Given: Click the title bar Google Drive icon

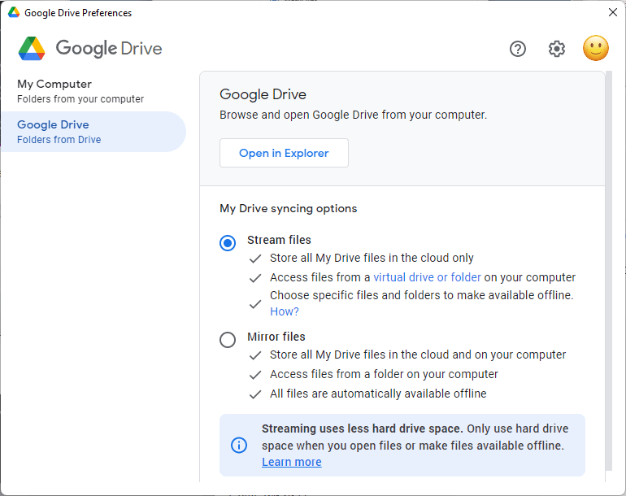Looking at the screenshot, I should tap(14, 12).
